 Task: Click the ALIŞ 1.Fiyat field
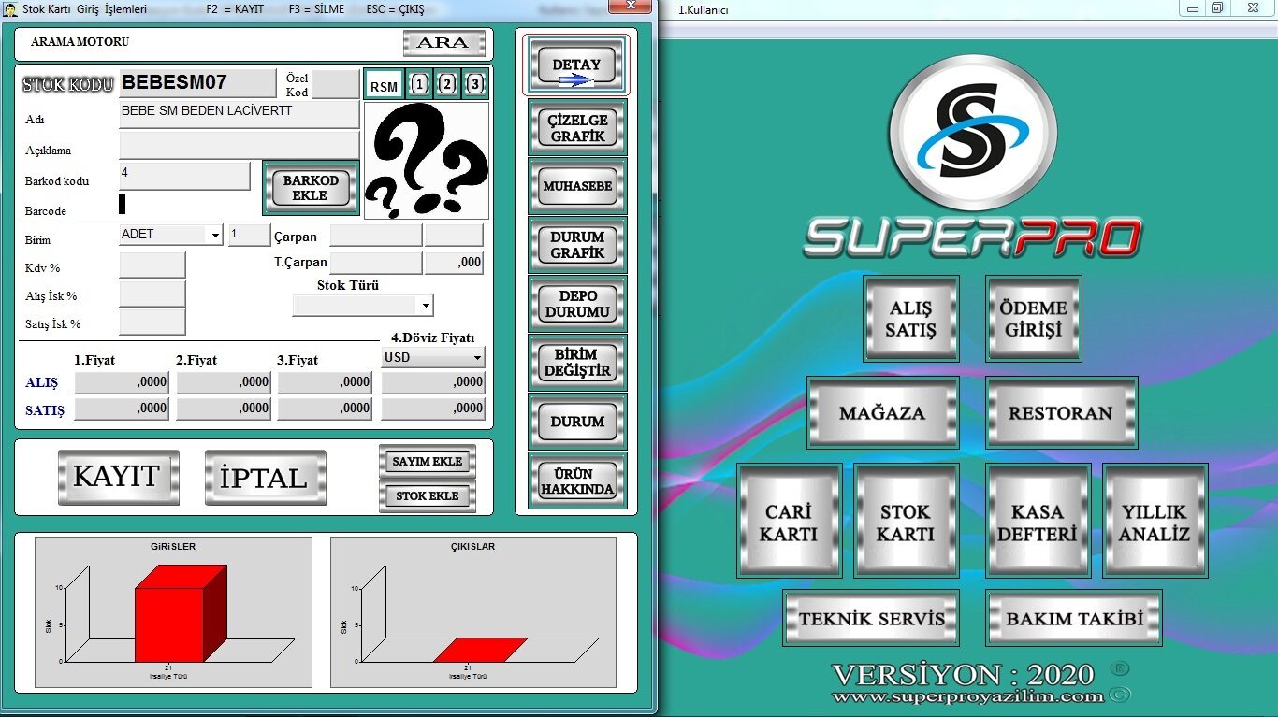(x=123, y=381)
